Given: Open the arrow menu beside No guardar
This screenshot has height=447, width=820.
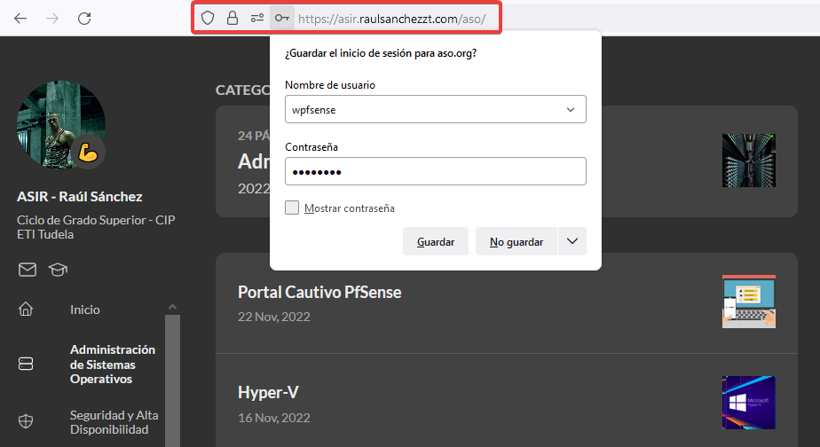Looking at the screenshot, I should [x=572, y=241].
